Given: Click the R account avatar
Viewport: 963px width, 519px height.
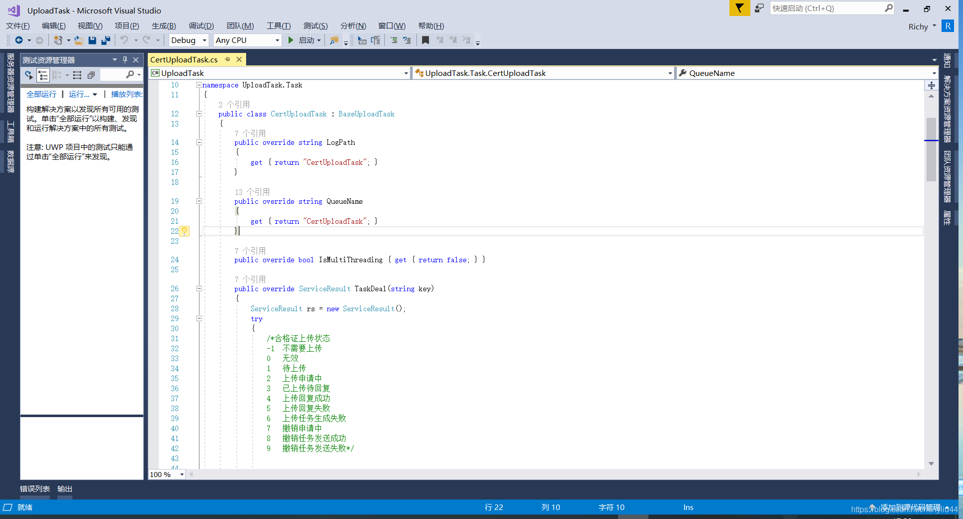Looking at the screenshot, I should (x=948, y=26).
